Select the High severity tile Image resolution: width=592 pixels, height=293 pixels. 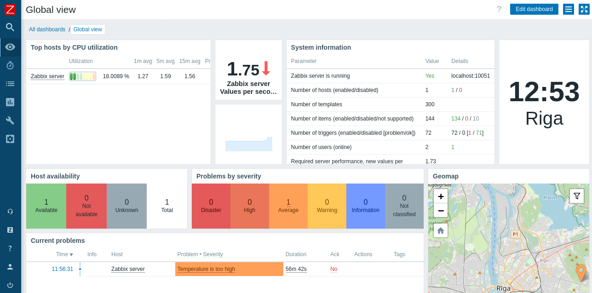250,206
